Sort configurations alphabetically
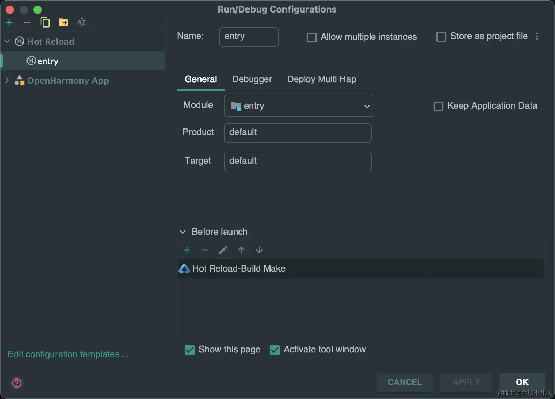The width and height of the screenshot is (555, 399). 82,23
